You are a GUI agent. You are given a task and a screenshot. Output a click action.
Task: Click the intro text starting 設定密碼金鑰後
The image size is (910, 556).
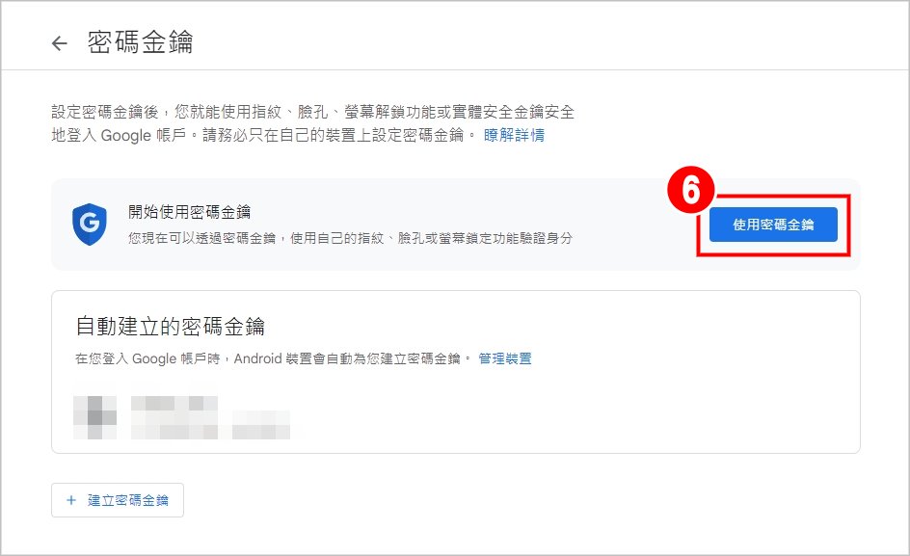(312, 112)
